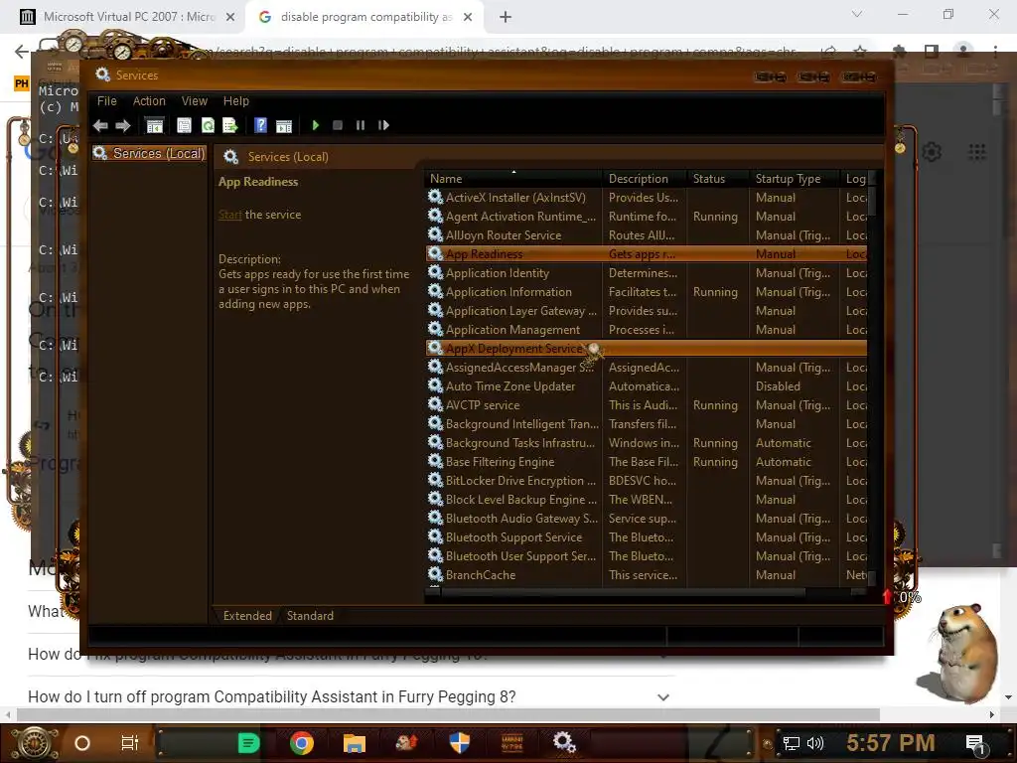Click the Start link for App Readiness
This screenshot has height=763, width=1017.
(x=229, y=215)
